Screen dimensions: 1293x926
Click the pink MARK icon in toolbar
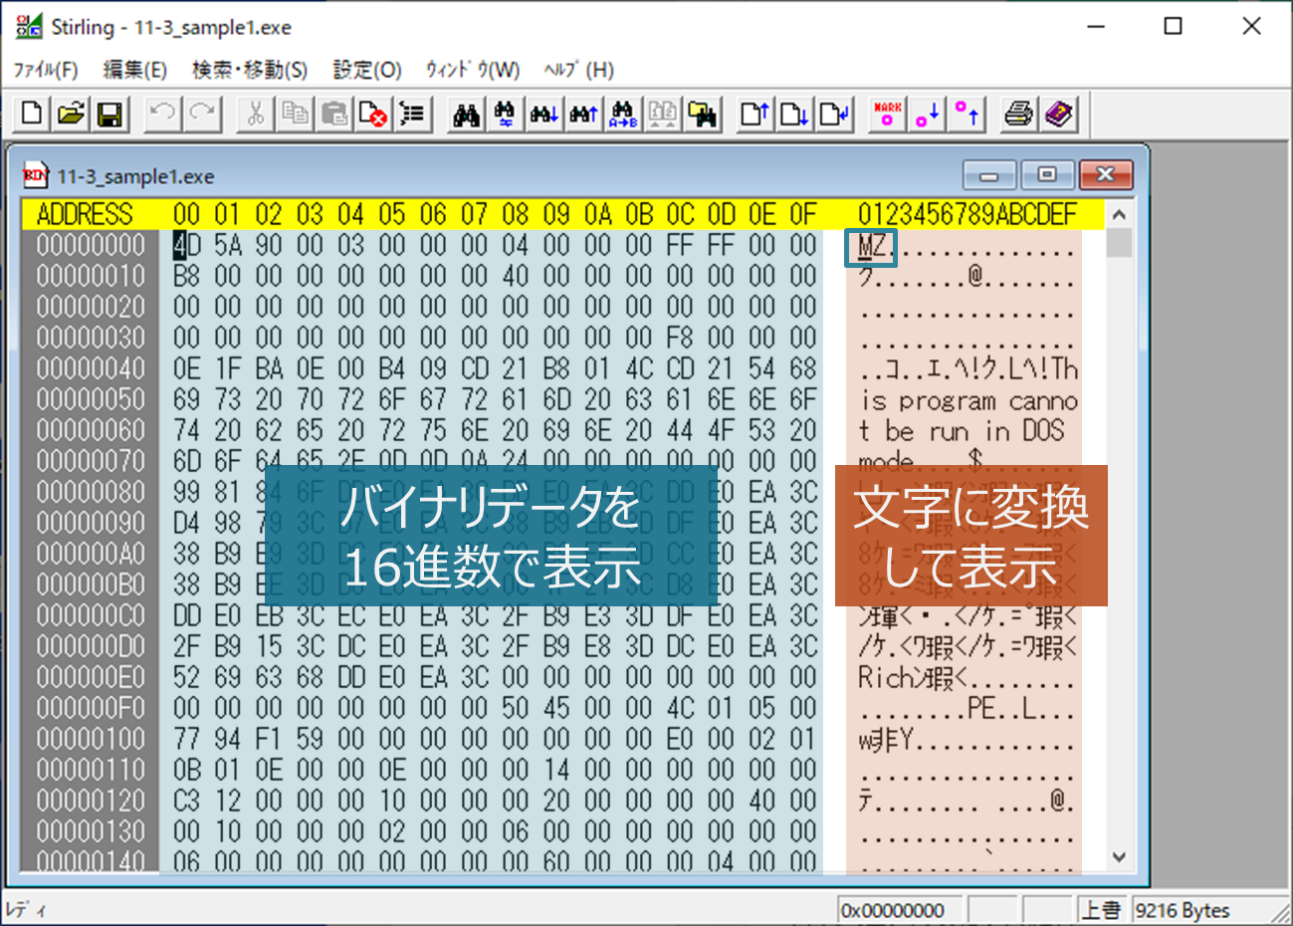pos(887,115)
